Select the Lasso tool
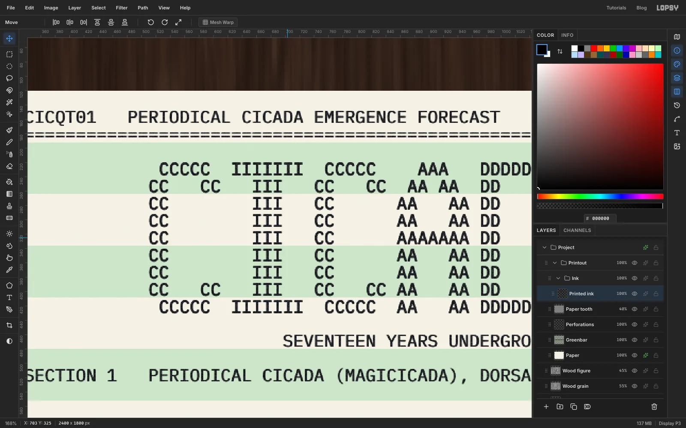This screenshot has width=686, height=428. pyautogui.click(x=9, y=78)
